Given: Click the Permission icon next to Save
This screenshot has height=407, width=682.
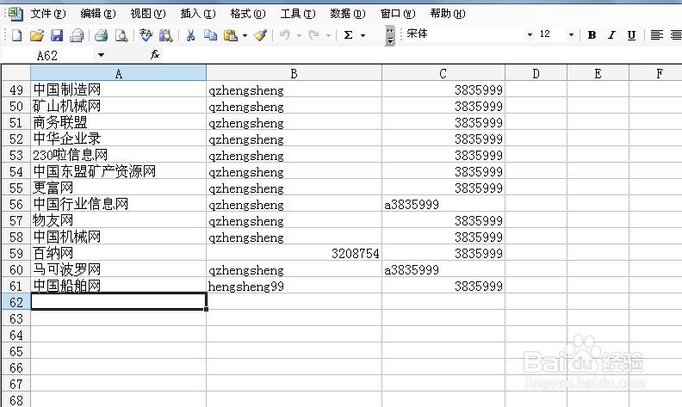Looking at the screenshot, I should [77, 34].
